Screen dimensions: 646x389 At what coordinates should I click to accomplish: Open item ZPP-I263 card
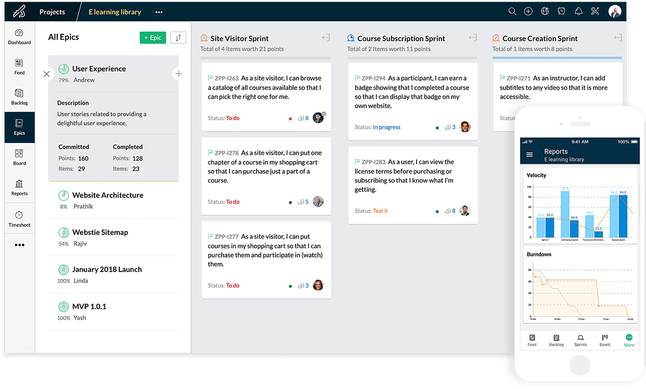pos(266,97)
